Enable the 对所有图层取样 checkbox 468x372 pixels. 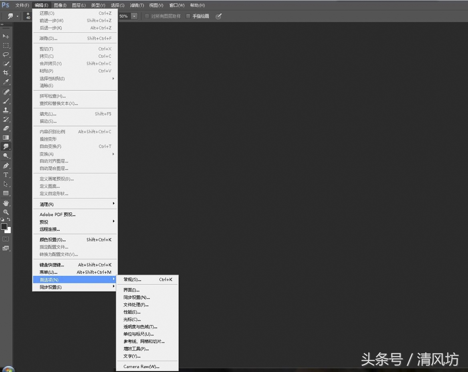click(147, 16)
